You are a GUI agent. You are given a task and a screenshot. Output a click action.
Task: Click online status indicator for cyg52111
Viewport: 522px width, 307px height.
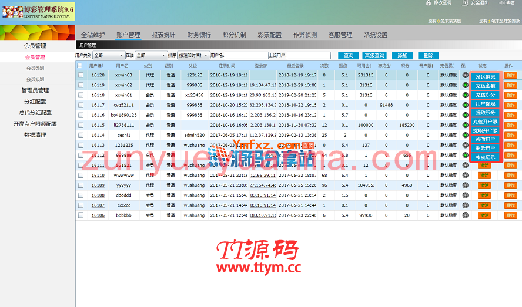click(466, 105)
